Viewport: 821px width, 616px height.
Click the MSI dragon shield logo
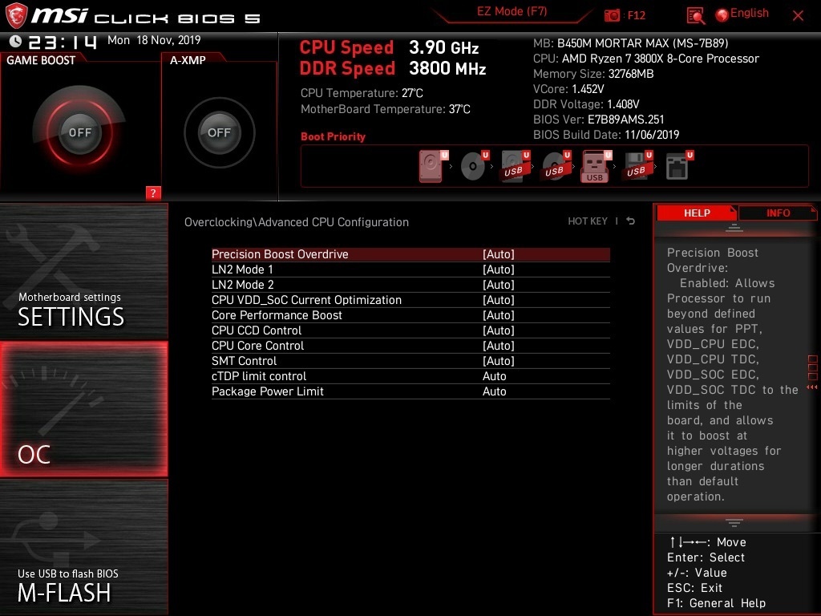coord(16,16)
